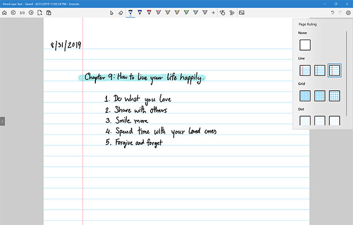
Task: Add a new page
Action: 40,12
